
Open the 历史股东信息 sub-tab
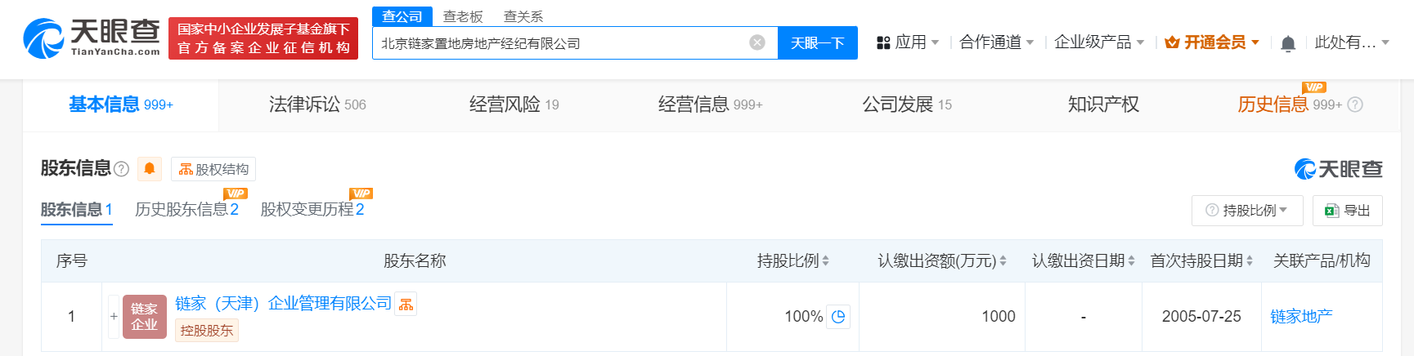pos(186,210)
